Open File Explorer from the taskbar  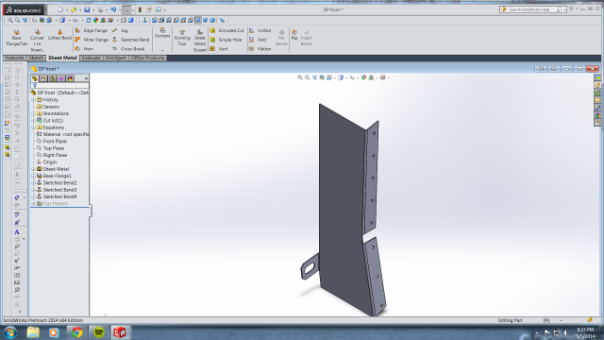(x=33, y=332)
